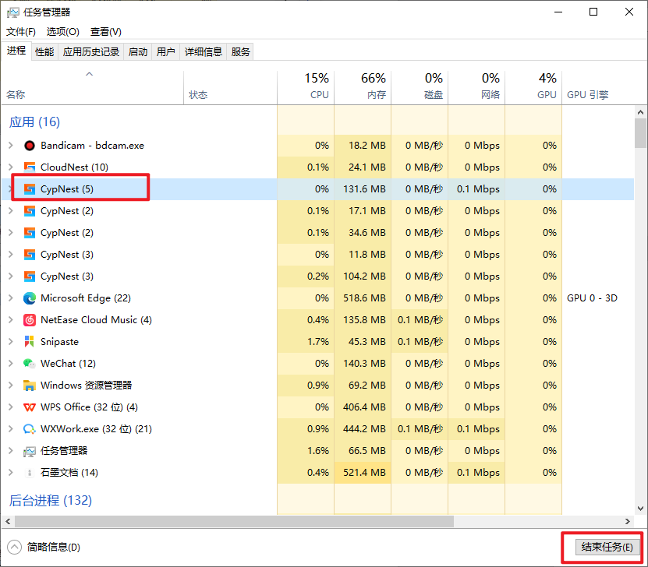Select the 后台进程 (132) group heading
This screenshot has width=648, height=567.
point(51,501)
